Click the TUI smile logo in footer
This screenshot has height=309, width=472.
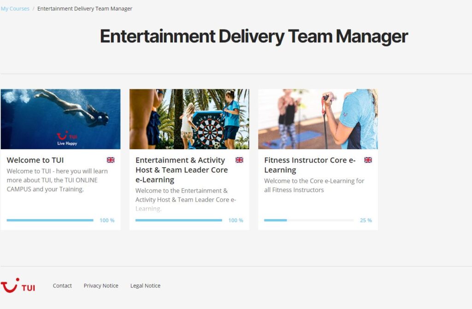pyautogui.click(x=18, y=286)
